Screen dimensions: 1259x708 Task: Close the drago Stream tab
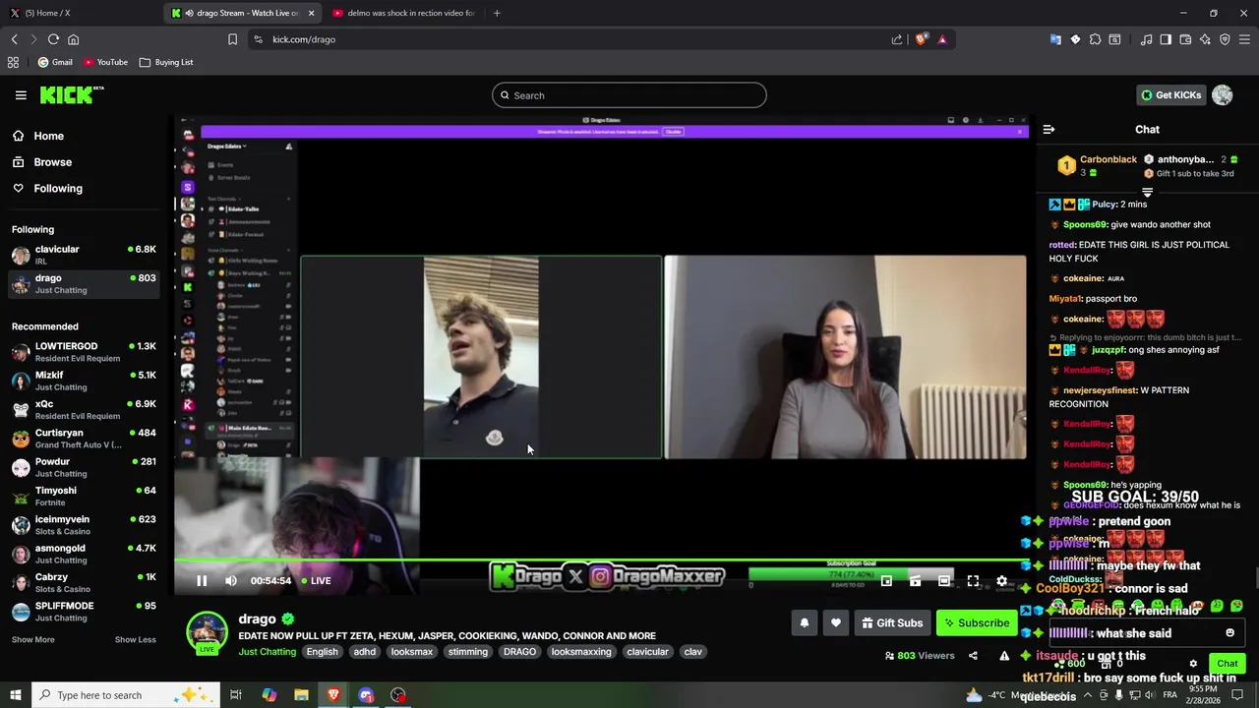[311, 13]
